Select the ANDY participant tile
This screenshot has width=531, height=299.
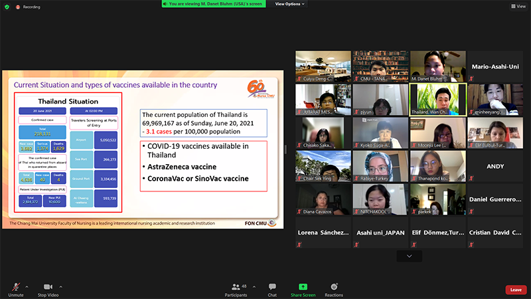495,166
